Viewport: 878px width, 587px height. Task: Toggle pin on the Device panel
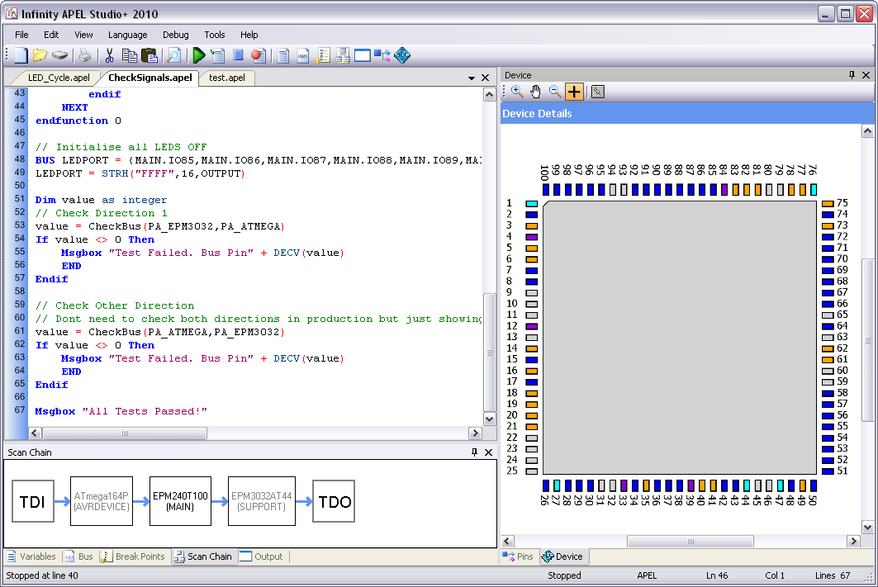coord(852,75)
